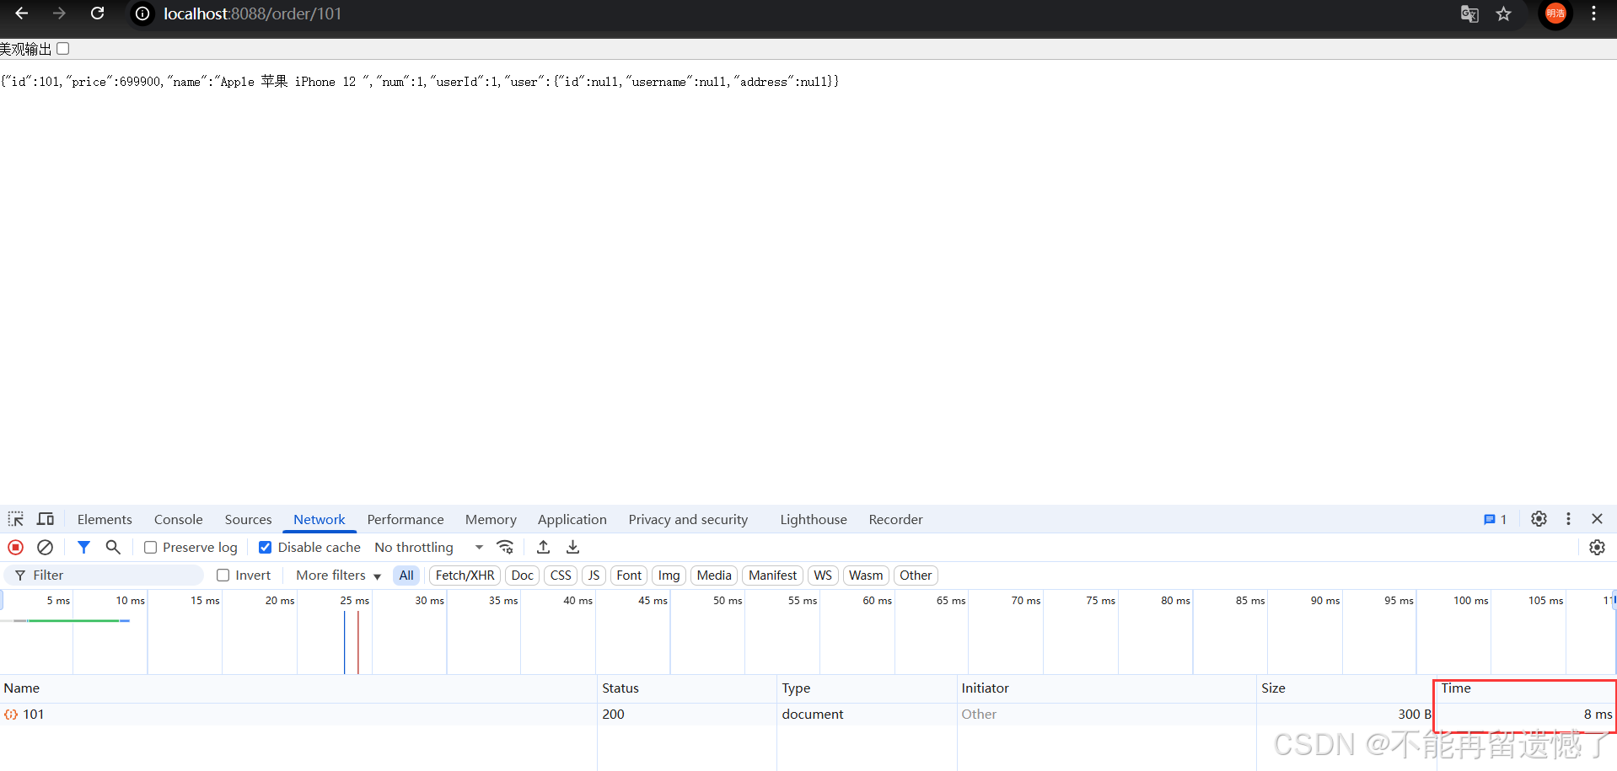Viewport: 1617px width, 771px height.
Task: Open the Recorder tab
Action: [x=896, y=519]
